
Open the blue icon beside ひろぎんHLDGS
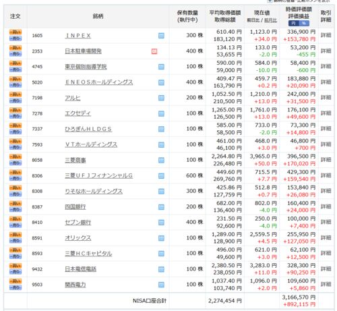161,129
